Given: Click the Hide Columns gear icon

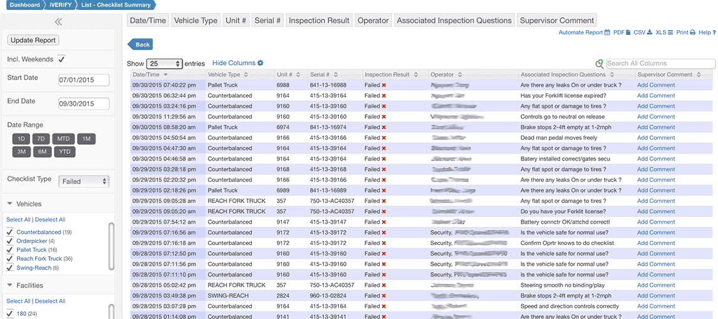Looking at the screenshot, I should 261,63.
